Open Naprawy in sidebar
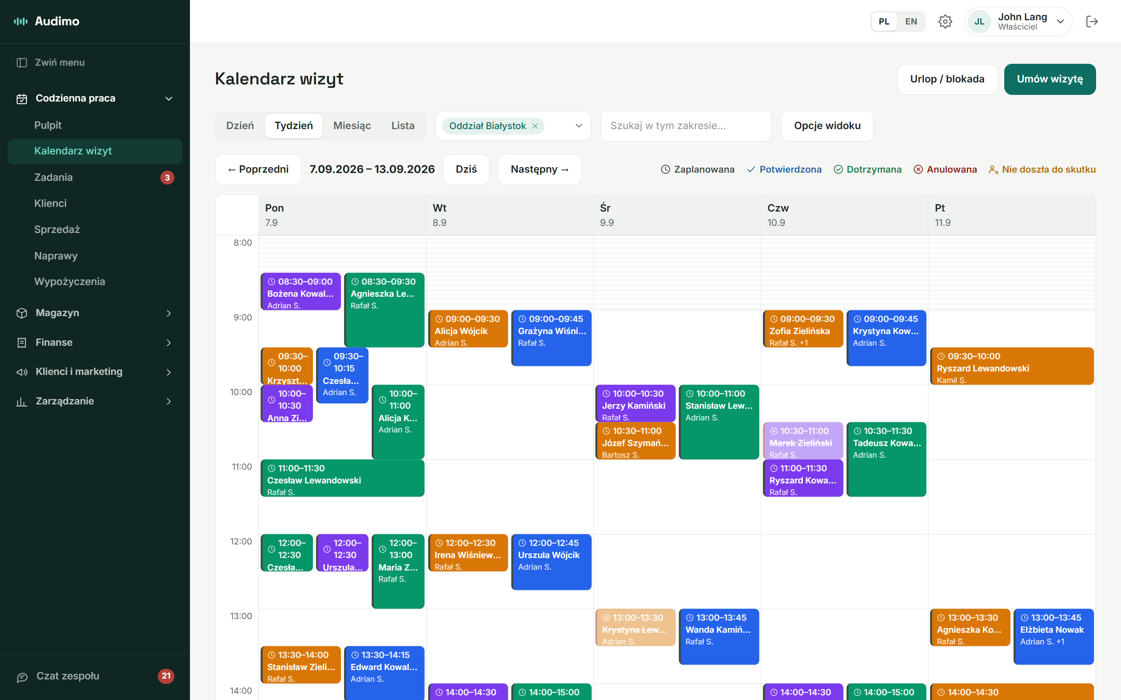 [95, 255]
